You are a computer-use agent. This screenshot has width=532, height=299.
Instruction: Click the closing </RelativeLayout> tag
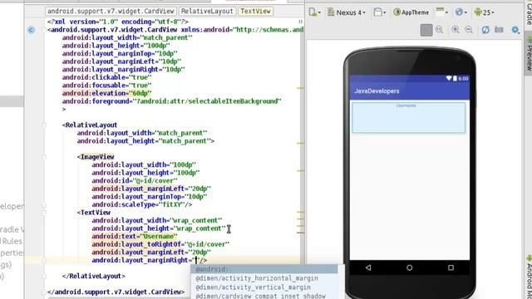click(94, 277)
